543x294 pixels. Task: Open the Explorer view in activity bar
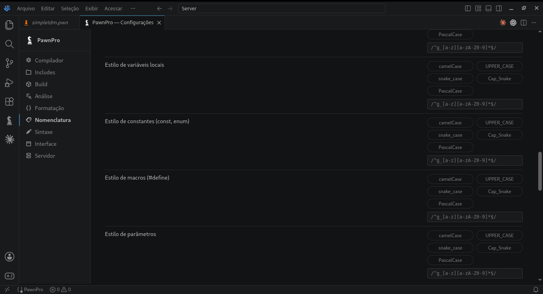(9, 25)
